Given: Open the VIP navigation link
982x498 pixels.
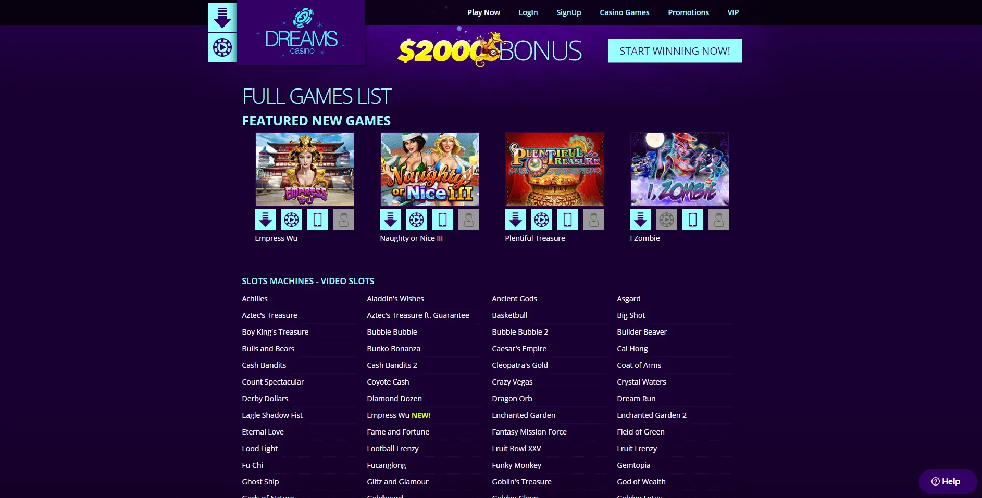Looking at the screenshot, I should coord(733,12).
